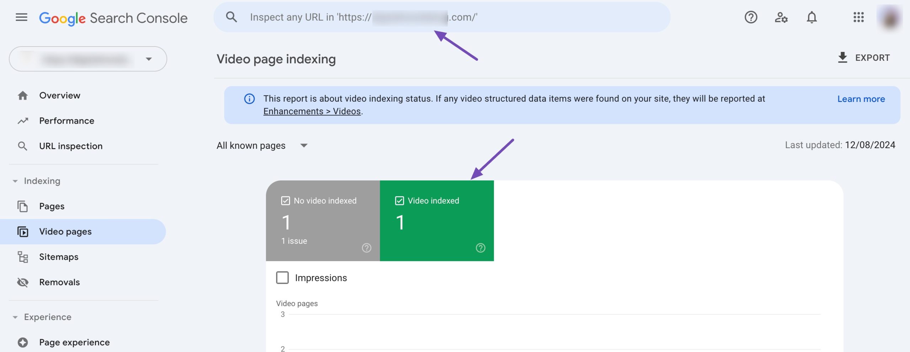Toggle the Video indexed checkbox
This screenshot has height=352, width=910.
click(400, 201)
